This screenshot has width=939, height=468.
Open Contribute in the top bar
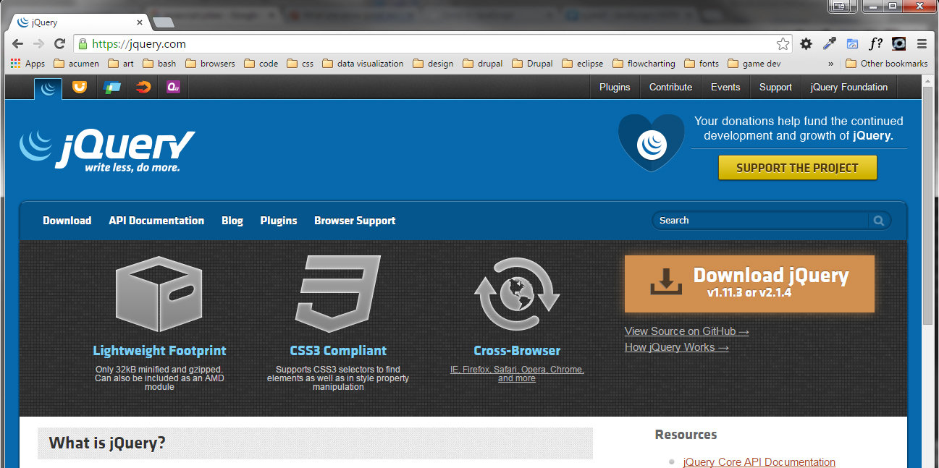pyautogui.click(x=670, y=87)
